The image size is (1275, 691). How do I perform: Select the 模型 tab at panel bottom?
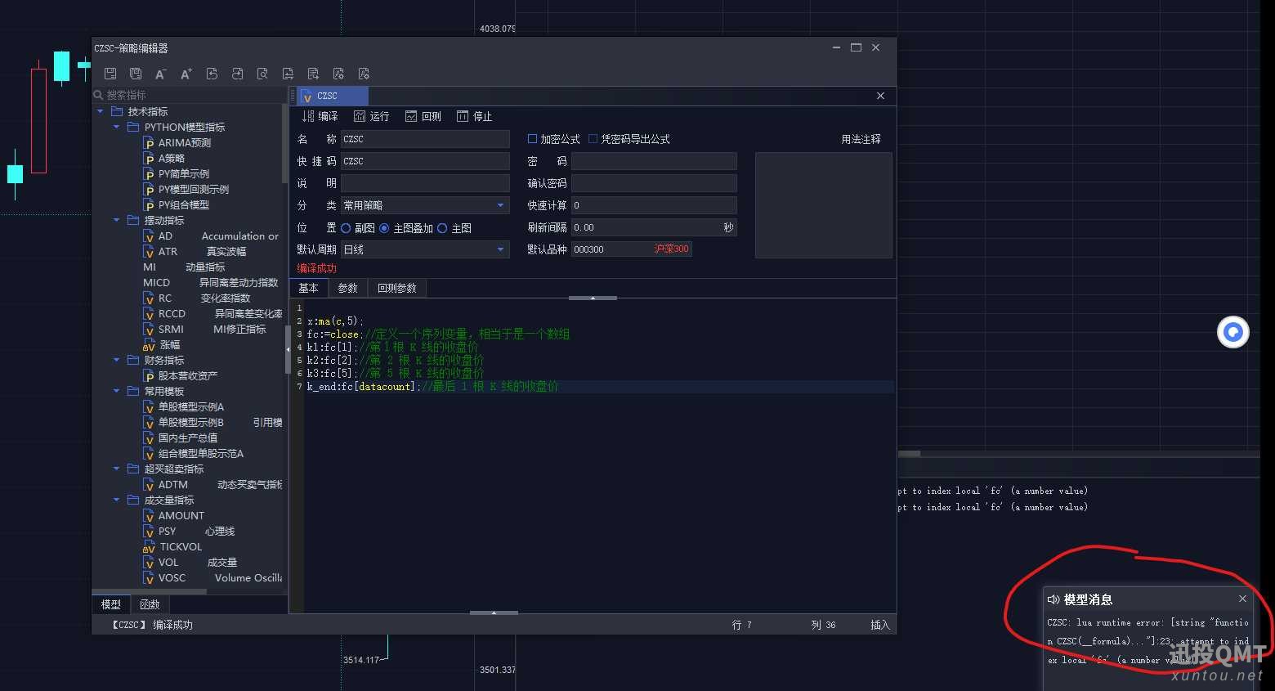[111, 604]
